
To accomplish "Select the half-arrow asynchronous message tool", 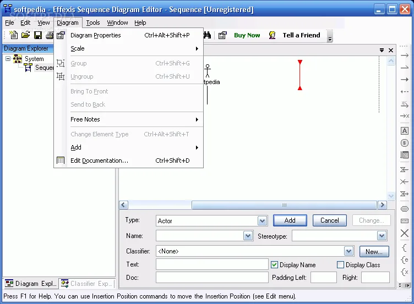I will (405, 68).
